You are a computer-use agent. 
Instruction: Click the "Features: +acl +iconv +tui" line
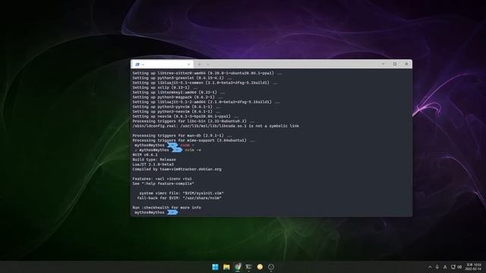click(x=162, y=179)
